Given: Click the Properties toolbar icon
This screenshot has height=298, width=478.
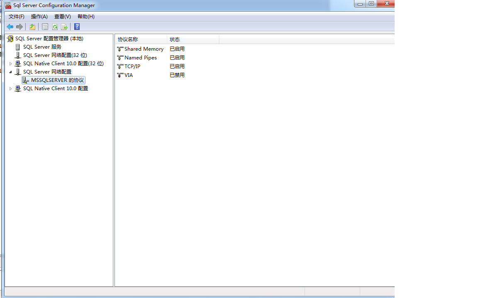Looking at the screenshot, I should (45, 27).
